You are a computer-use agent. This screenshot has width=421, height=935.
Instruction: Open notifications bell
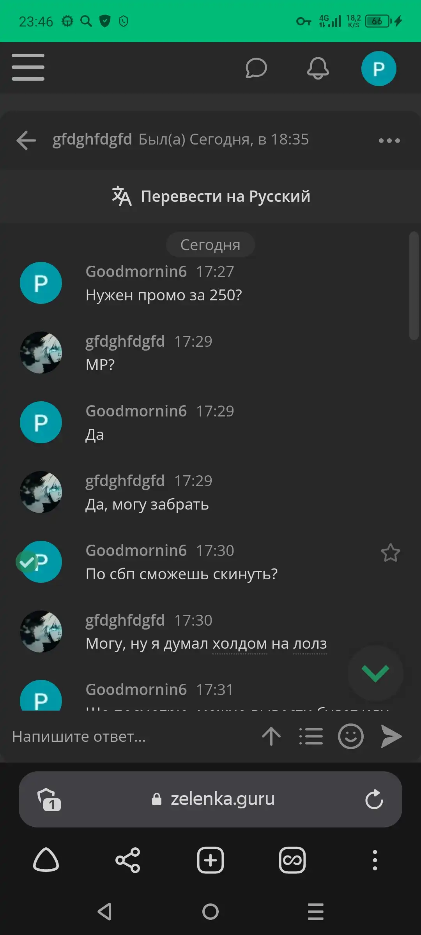[x=318, y=68]
